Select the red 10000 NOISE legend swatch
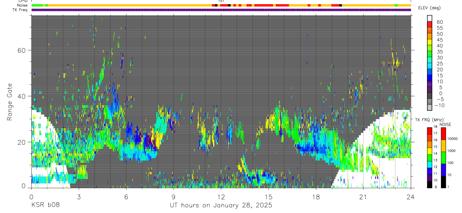Viewport: 462px width, 213px height. coord(443,134)
